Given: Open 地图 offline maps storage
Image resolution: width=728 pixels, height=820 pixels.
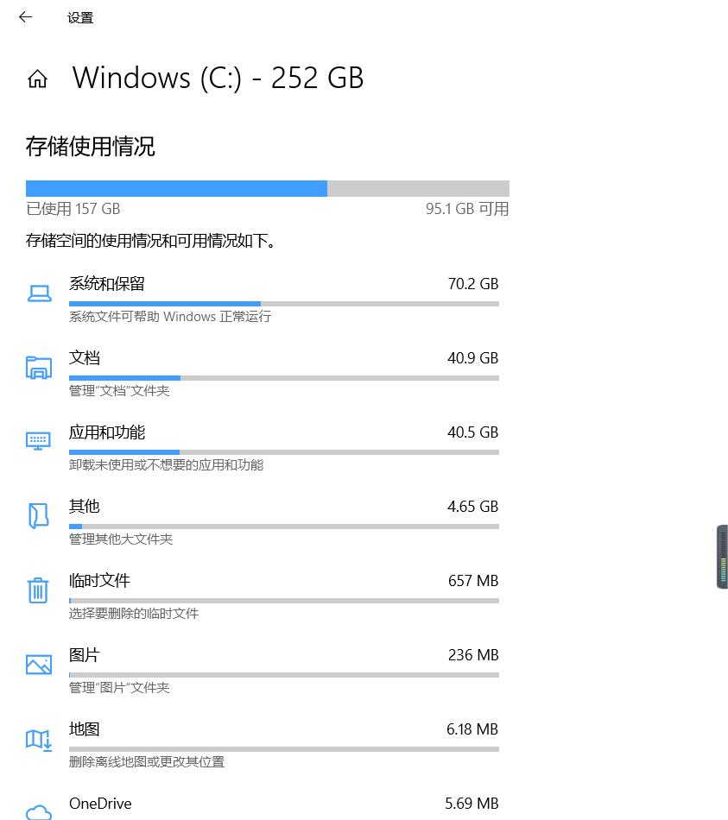Looking at the screenshot, I should point(85,729).
